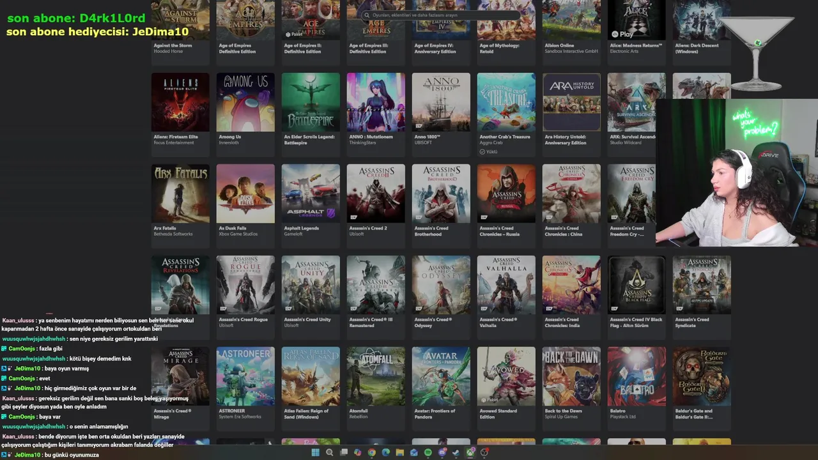Open File Explorer from taskbar
Screen dimensions: 818x460
point(400,452)
